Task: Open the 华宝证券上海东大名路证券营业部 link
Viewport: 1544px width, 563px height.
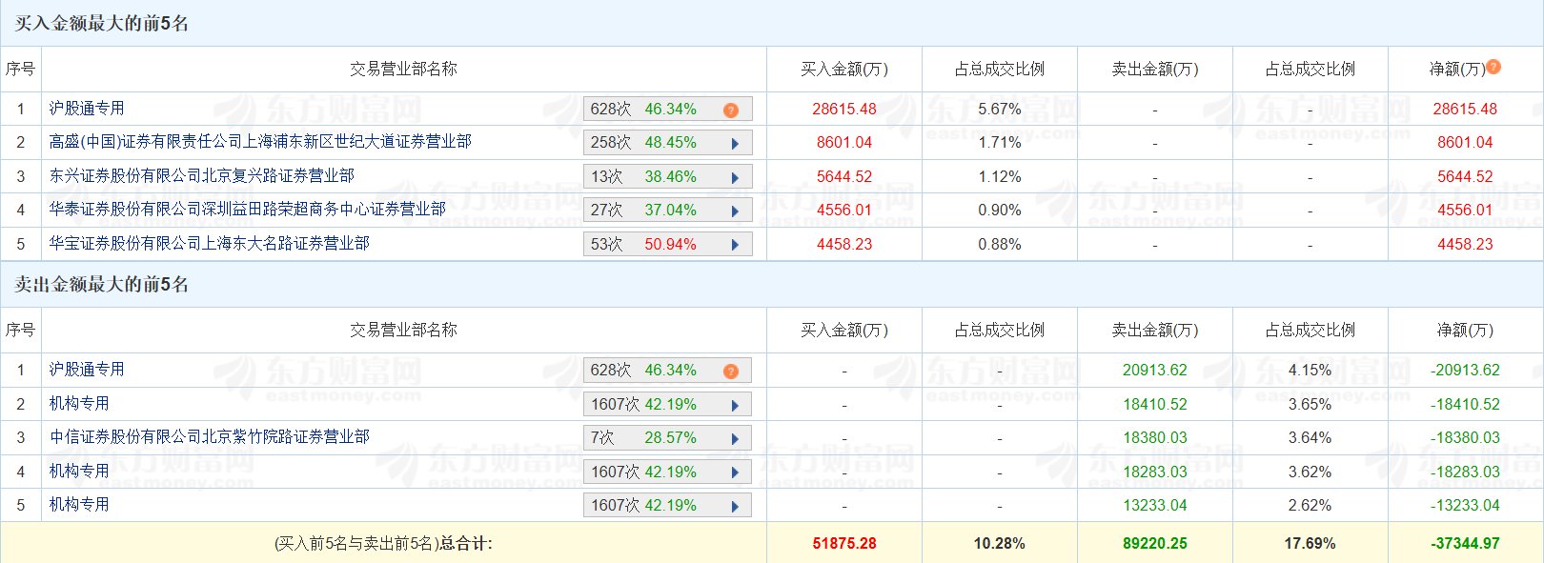Action: tap(210, 244)
